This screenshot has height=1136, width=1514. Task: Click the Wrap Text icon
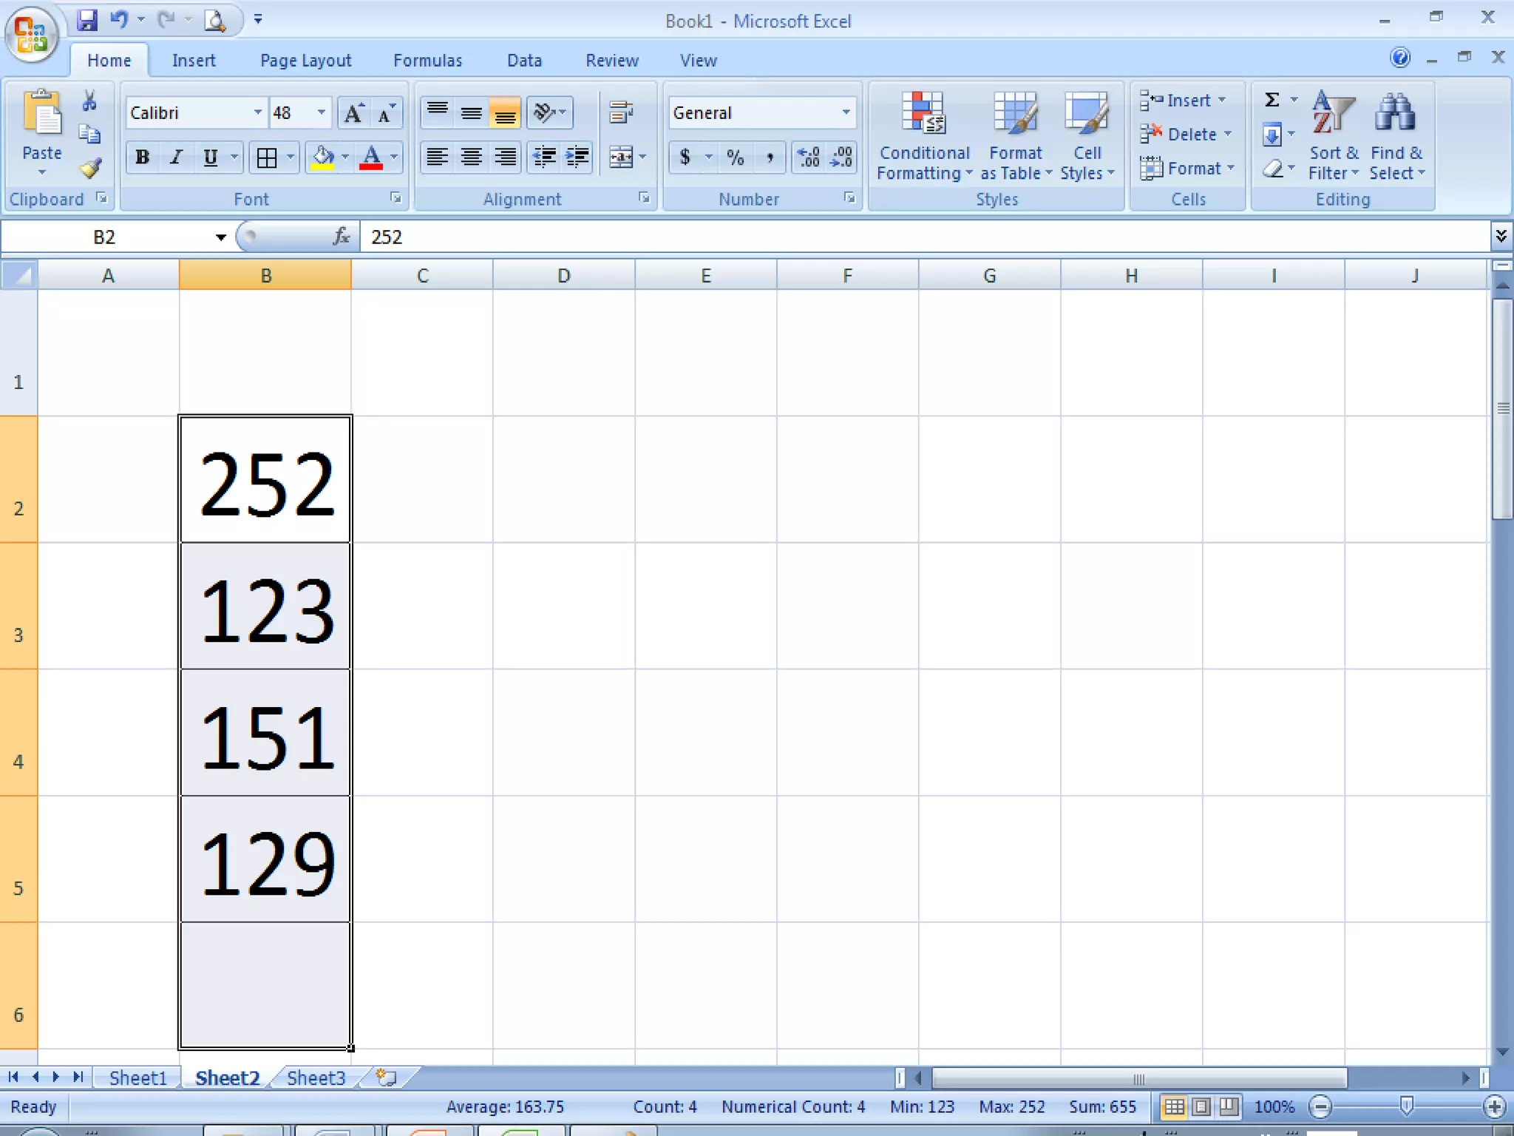(x=620, y=112)
